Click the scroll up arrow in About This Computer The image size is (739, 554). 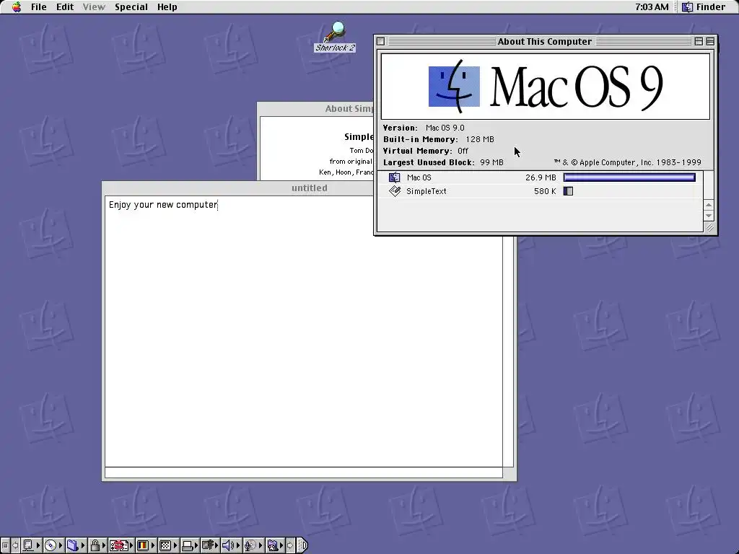pyautogui.click(x=709, y=205)
